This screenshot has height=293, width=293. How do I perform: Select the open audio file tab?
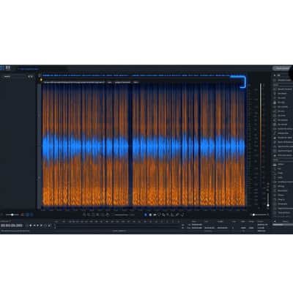tap(29, 69)
